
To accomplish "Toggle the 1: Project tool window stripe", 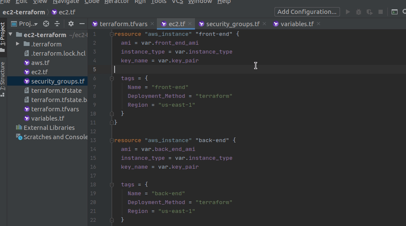I will click(3, 36).
